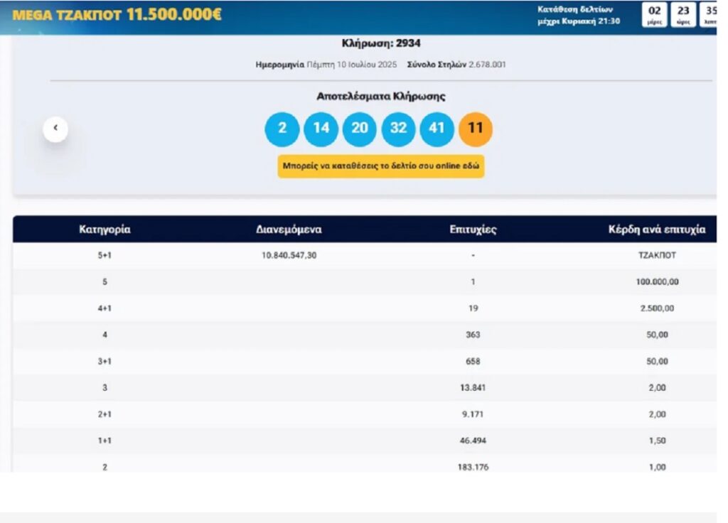
Task: Click the 3+1 category cell
Action: pyautogui.click(x=105, y=361)
